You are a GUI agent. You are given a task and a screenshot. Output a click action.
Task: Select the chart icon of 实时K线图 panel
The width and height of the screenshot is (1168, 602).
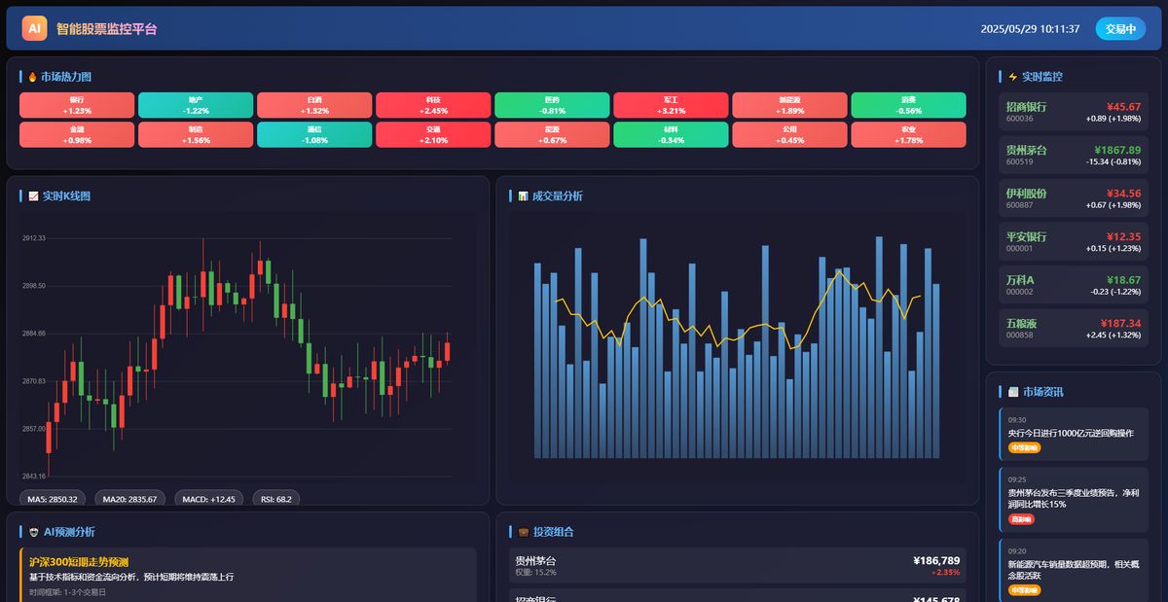[x=33, y=195]
